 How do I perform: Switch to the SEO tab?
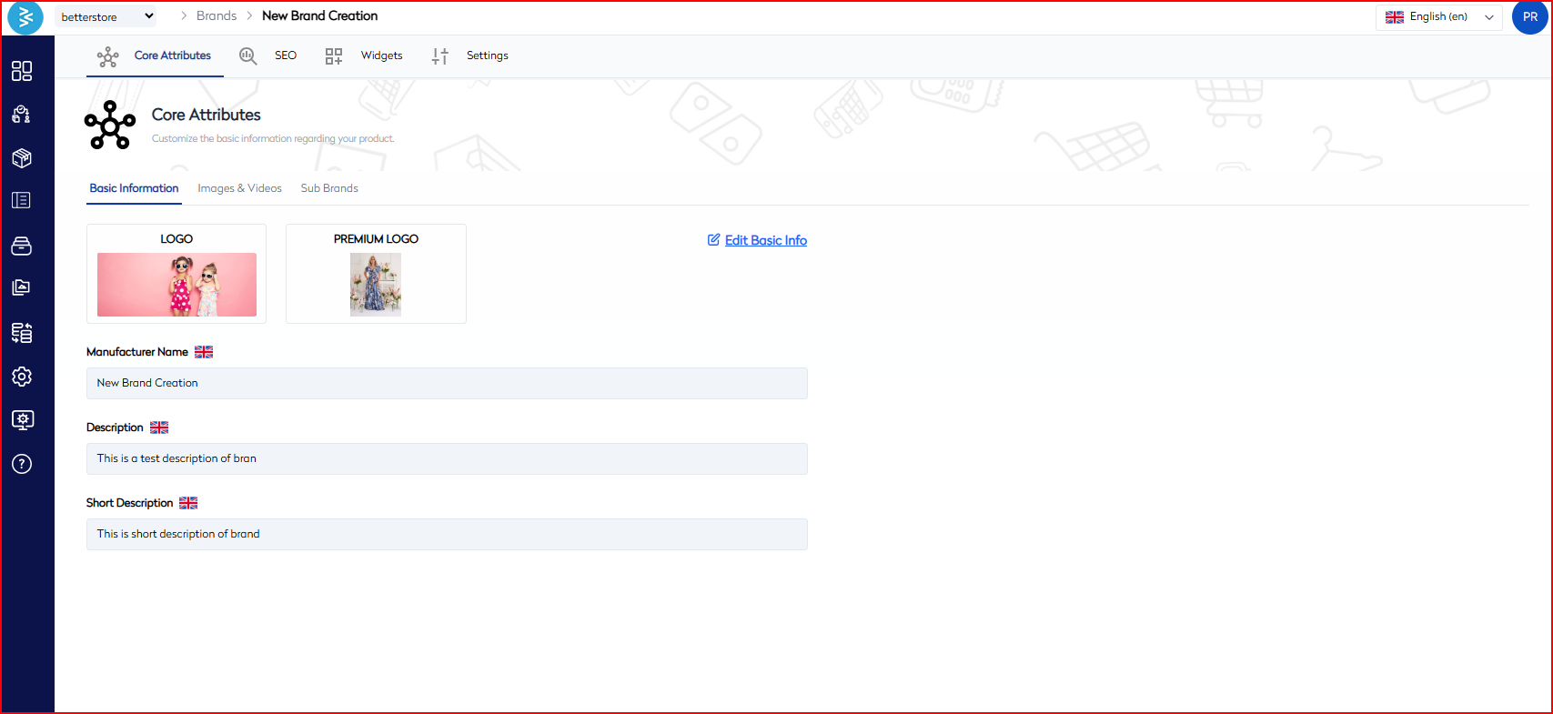click(268, 55)
